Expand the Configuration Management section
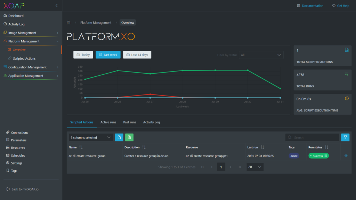 pyautogui.click(x=31, y=67)
